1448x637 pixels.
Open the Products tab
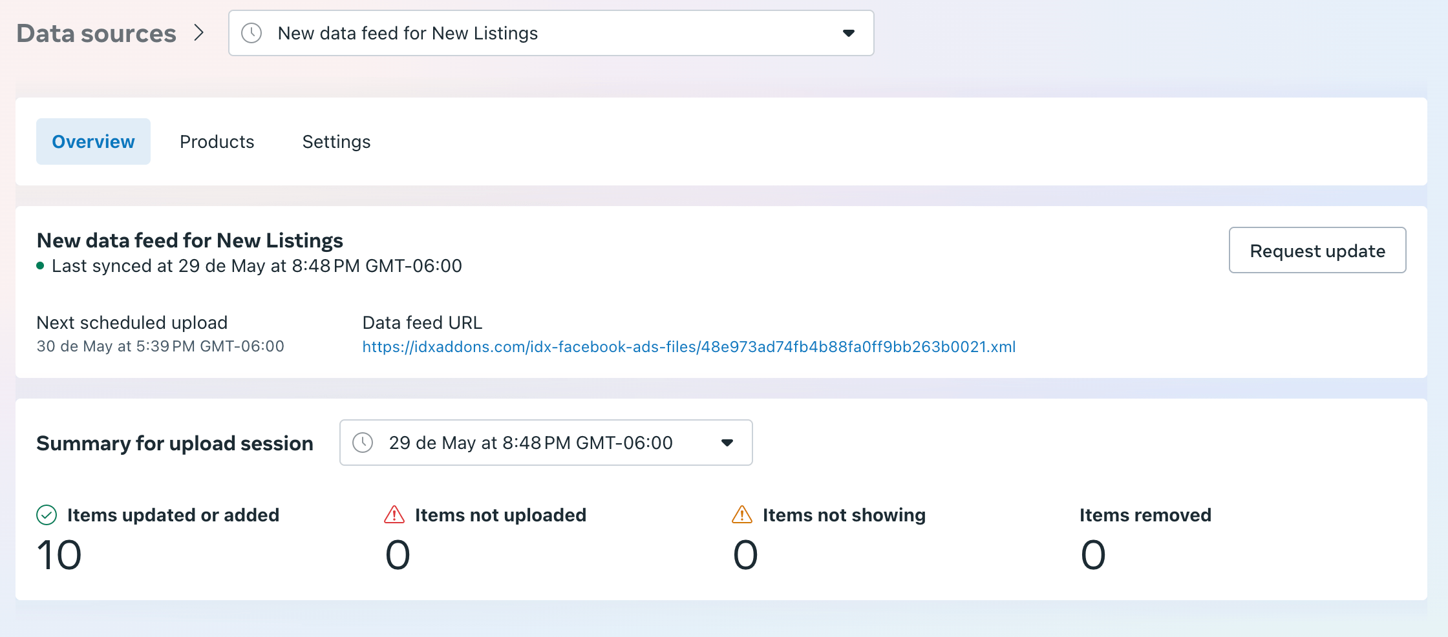(x=217, y=141)
